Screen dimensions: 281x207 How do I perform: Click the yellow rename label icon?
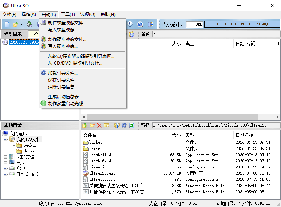107,126
